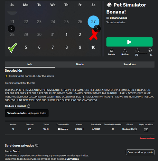Click Crear servidor privado button
Image resolution: width=158 pixels, height=161 pixels.
point(140,152)
